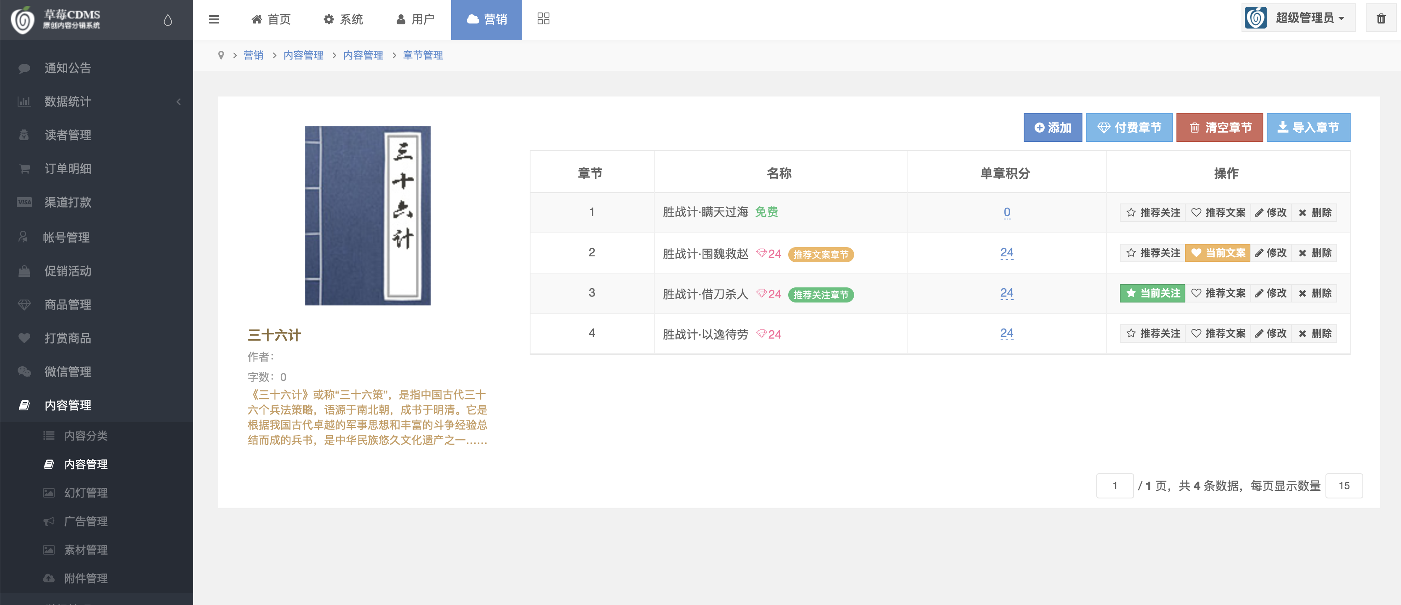Click first 内容管理 breadcrumb link
1401x605 pixels.
point(303,55)
